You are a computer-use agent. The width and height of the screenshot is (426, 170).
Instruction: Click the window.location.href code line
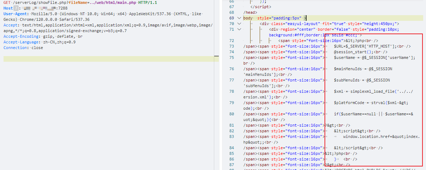click(382, 136)
